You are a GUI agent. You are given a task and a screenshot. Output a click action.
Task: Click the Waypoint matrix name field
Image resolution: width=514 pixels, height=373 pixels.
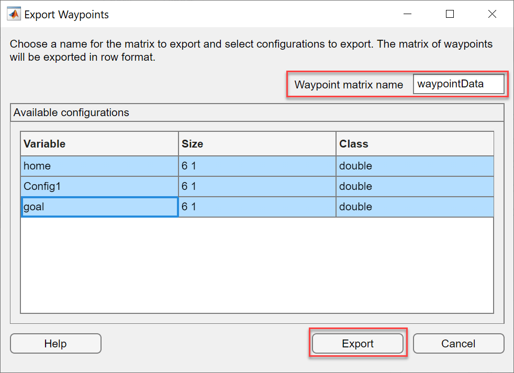pyautogui.click(x=458, y=84)
